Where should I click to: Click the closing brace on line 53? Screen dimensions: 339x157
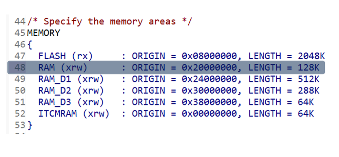[30, 125]
